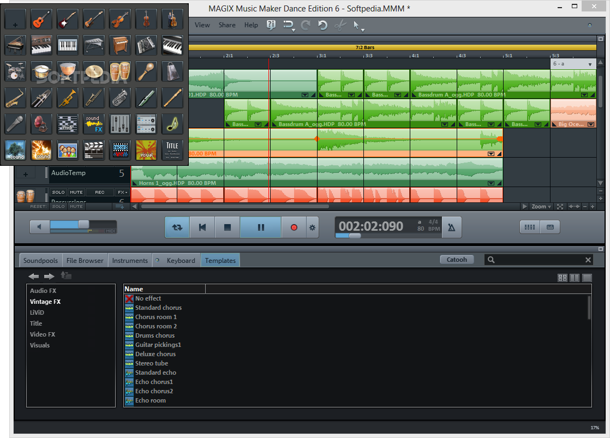Select the saxophone icon
The image size is (610, 438).
[16, 98]
